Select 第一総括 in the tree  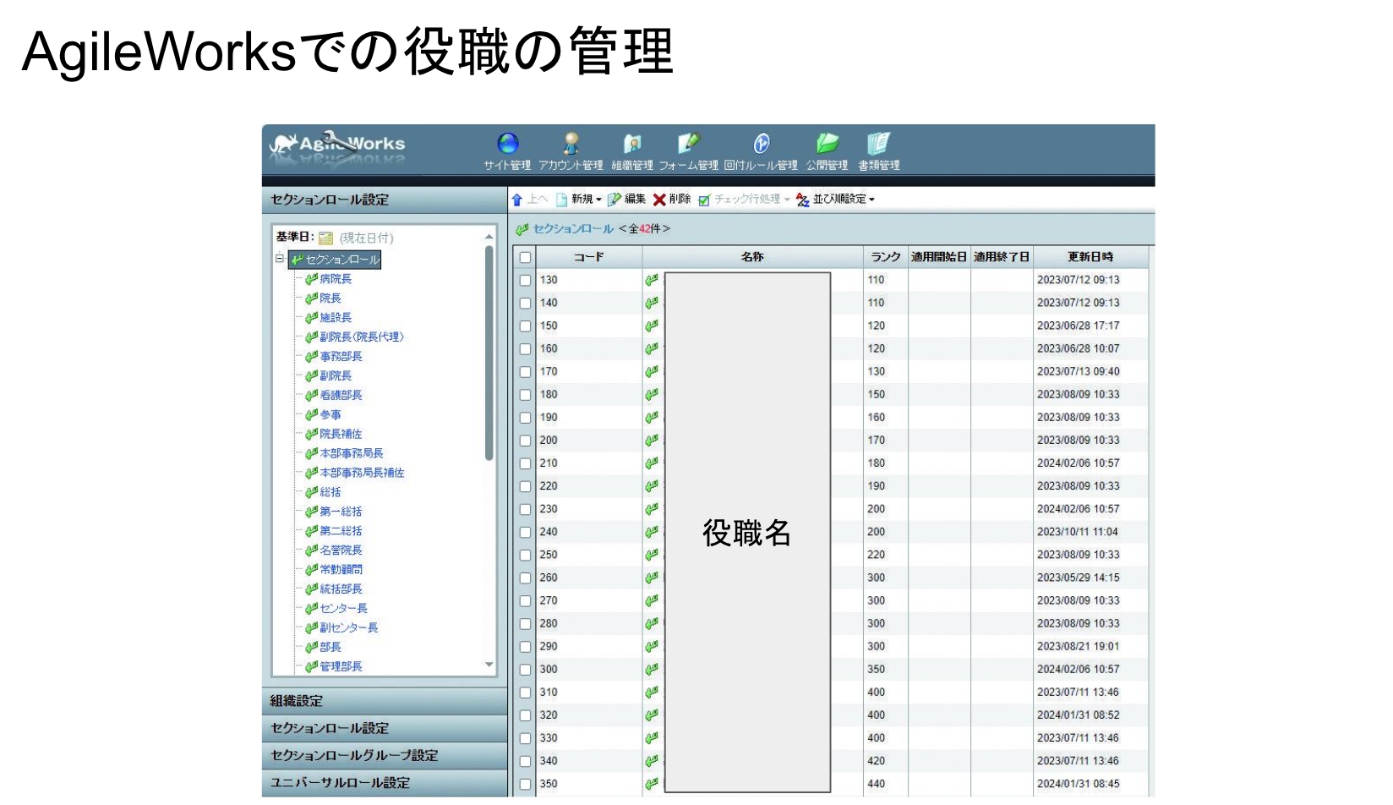[x=340, y=512]
